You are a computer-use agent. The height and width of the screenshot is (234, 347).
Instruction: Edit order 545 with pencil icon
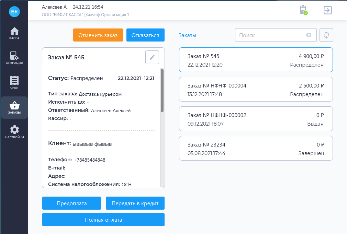click(152, 57)
